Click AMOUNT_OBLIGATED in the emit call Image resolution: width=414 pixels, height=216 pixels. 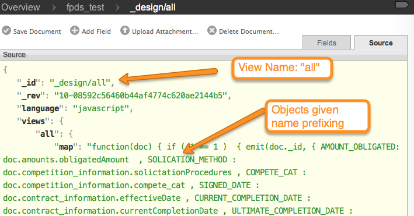pos(358,147)
